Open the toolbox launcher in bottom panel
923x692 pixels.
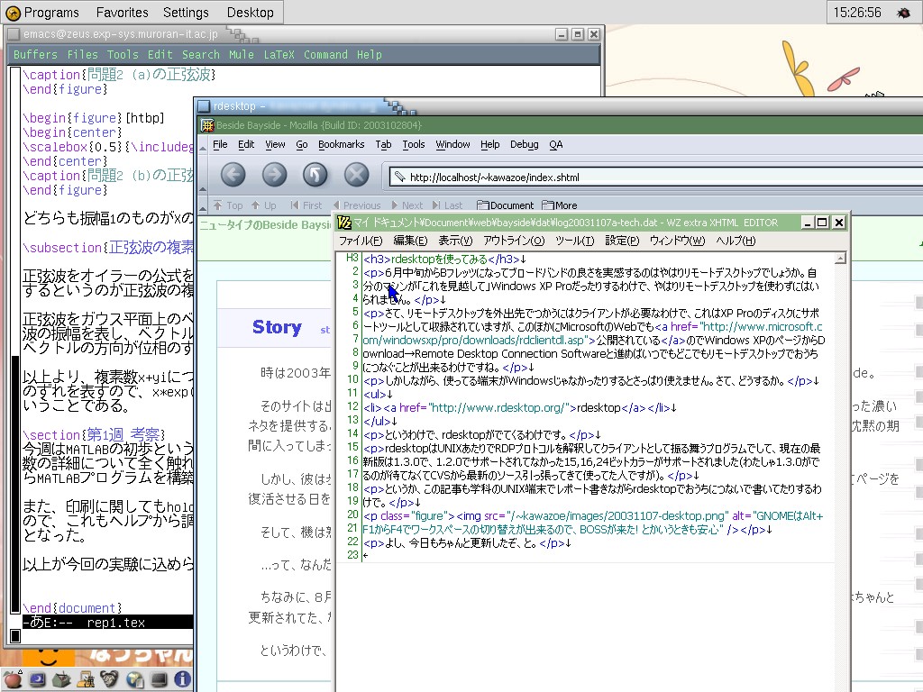coord(62,679)
